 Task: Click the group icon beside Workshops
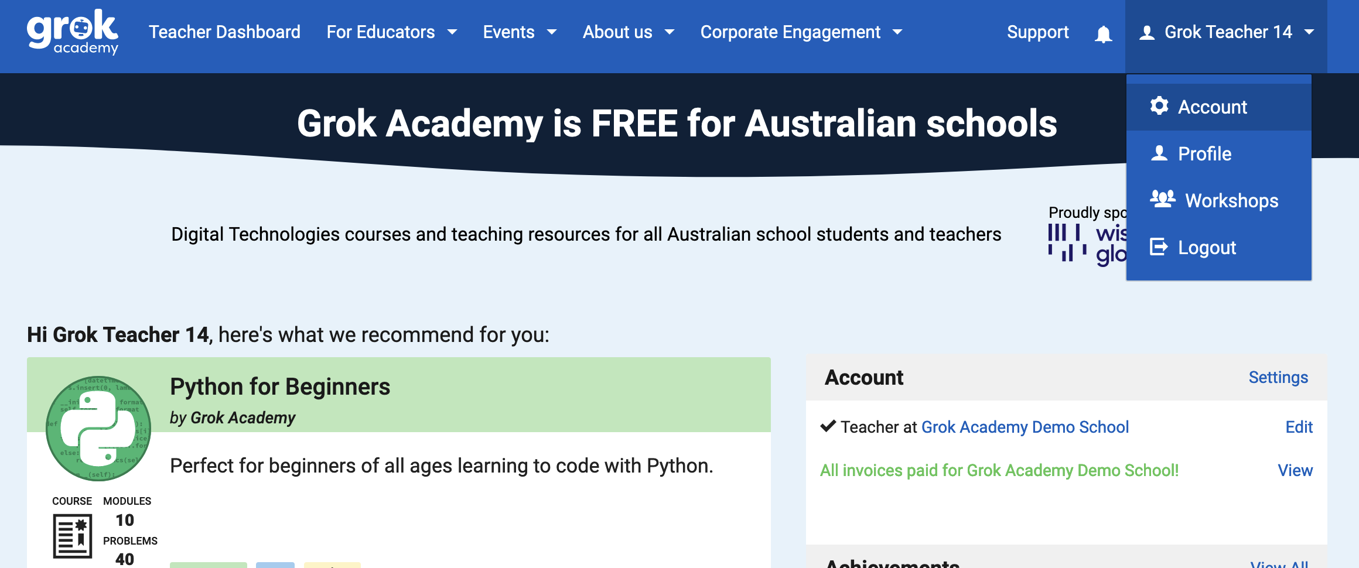point(1162,200)
